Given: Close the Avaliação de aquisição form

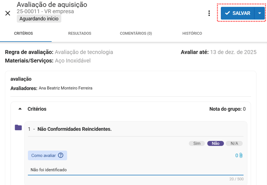Looking at the screenshot, I should tap(8, 13).
